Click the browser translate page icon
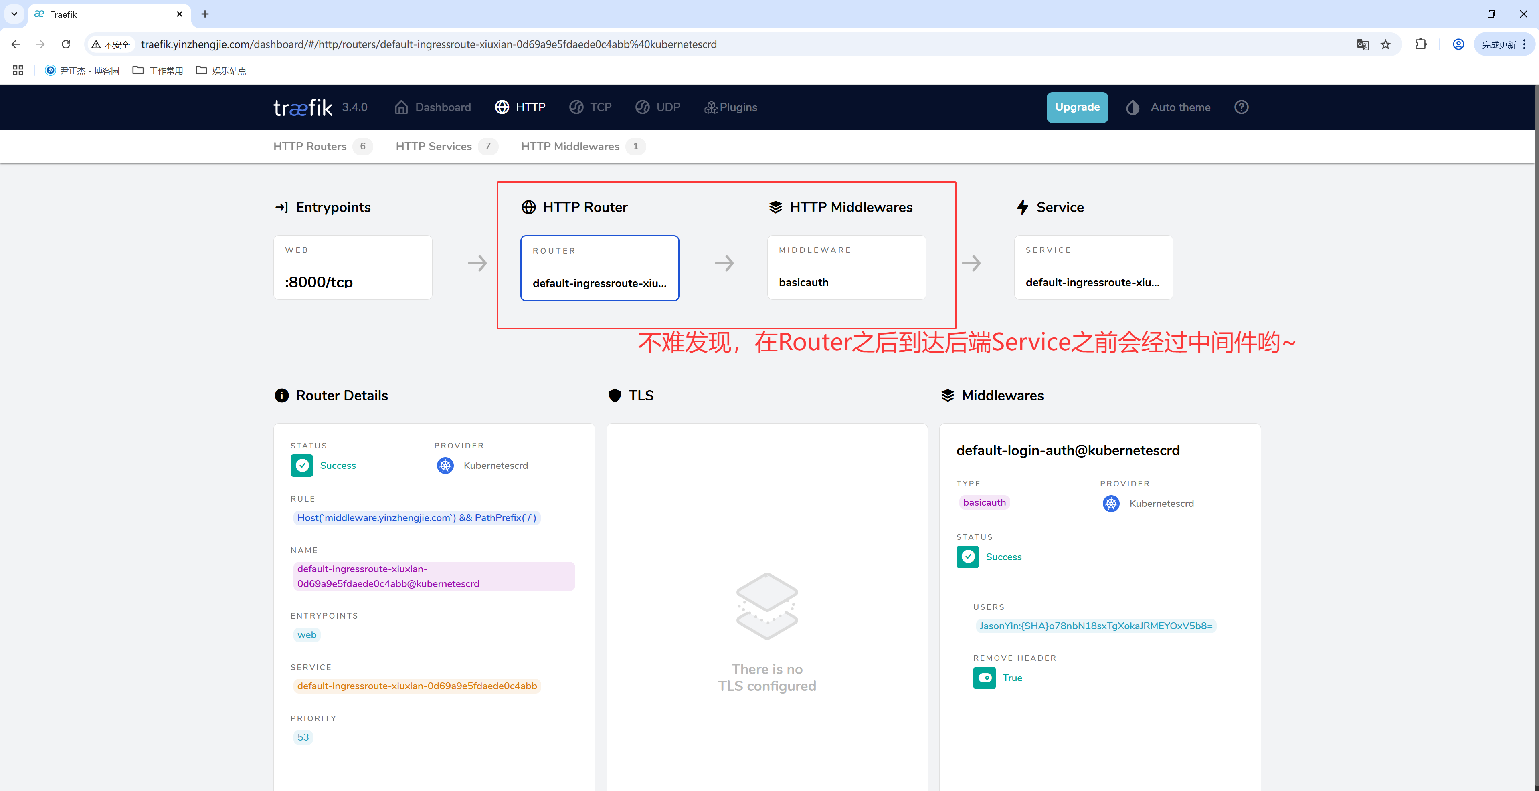Viewport: 1539px width, 791px height. [1362, 45]
